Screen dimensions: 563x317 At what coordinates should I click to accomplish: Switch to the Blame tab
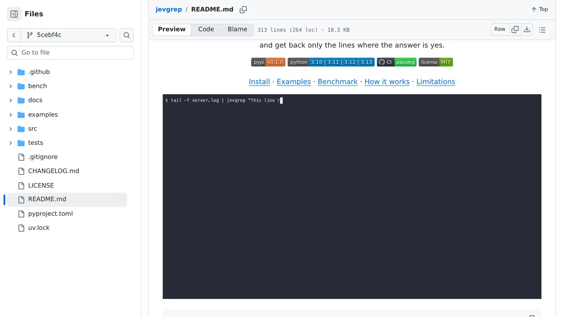[238, 29]
